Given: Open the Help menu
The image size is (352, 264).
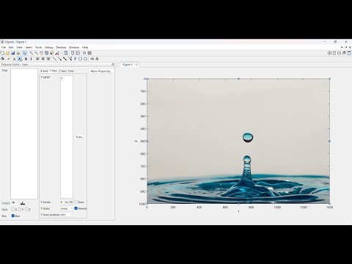Looking at the screenshot, I should pos(85,48).
